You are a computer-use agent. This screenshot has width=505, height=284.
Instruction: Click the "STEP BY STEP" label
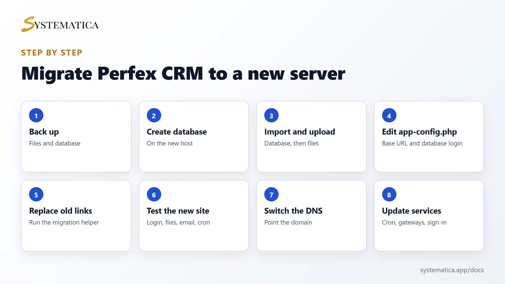click(x=52, y=53)
